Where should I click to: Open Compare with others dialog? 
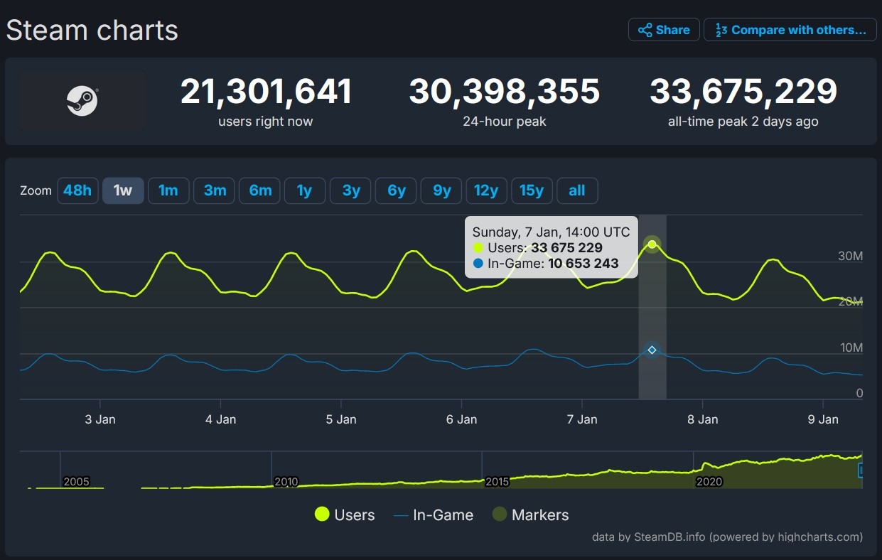790,30
